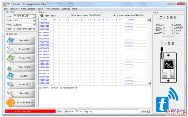Open the Operate menu
This screenshot has height=117, width=188.
pos(14,9)
